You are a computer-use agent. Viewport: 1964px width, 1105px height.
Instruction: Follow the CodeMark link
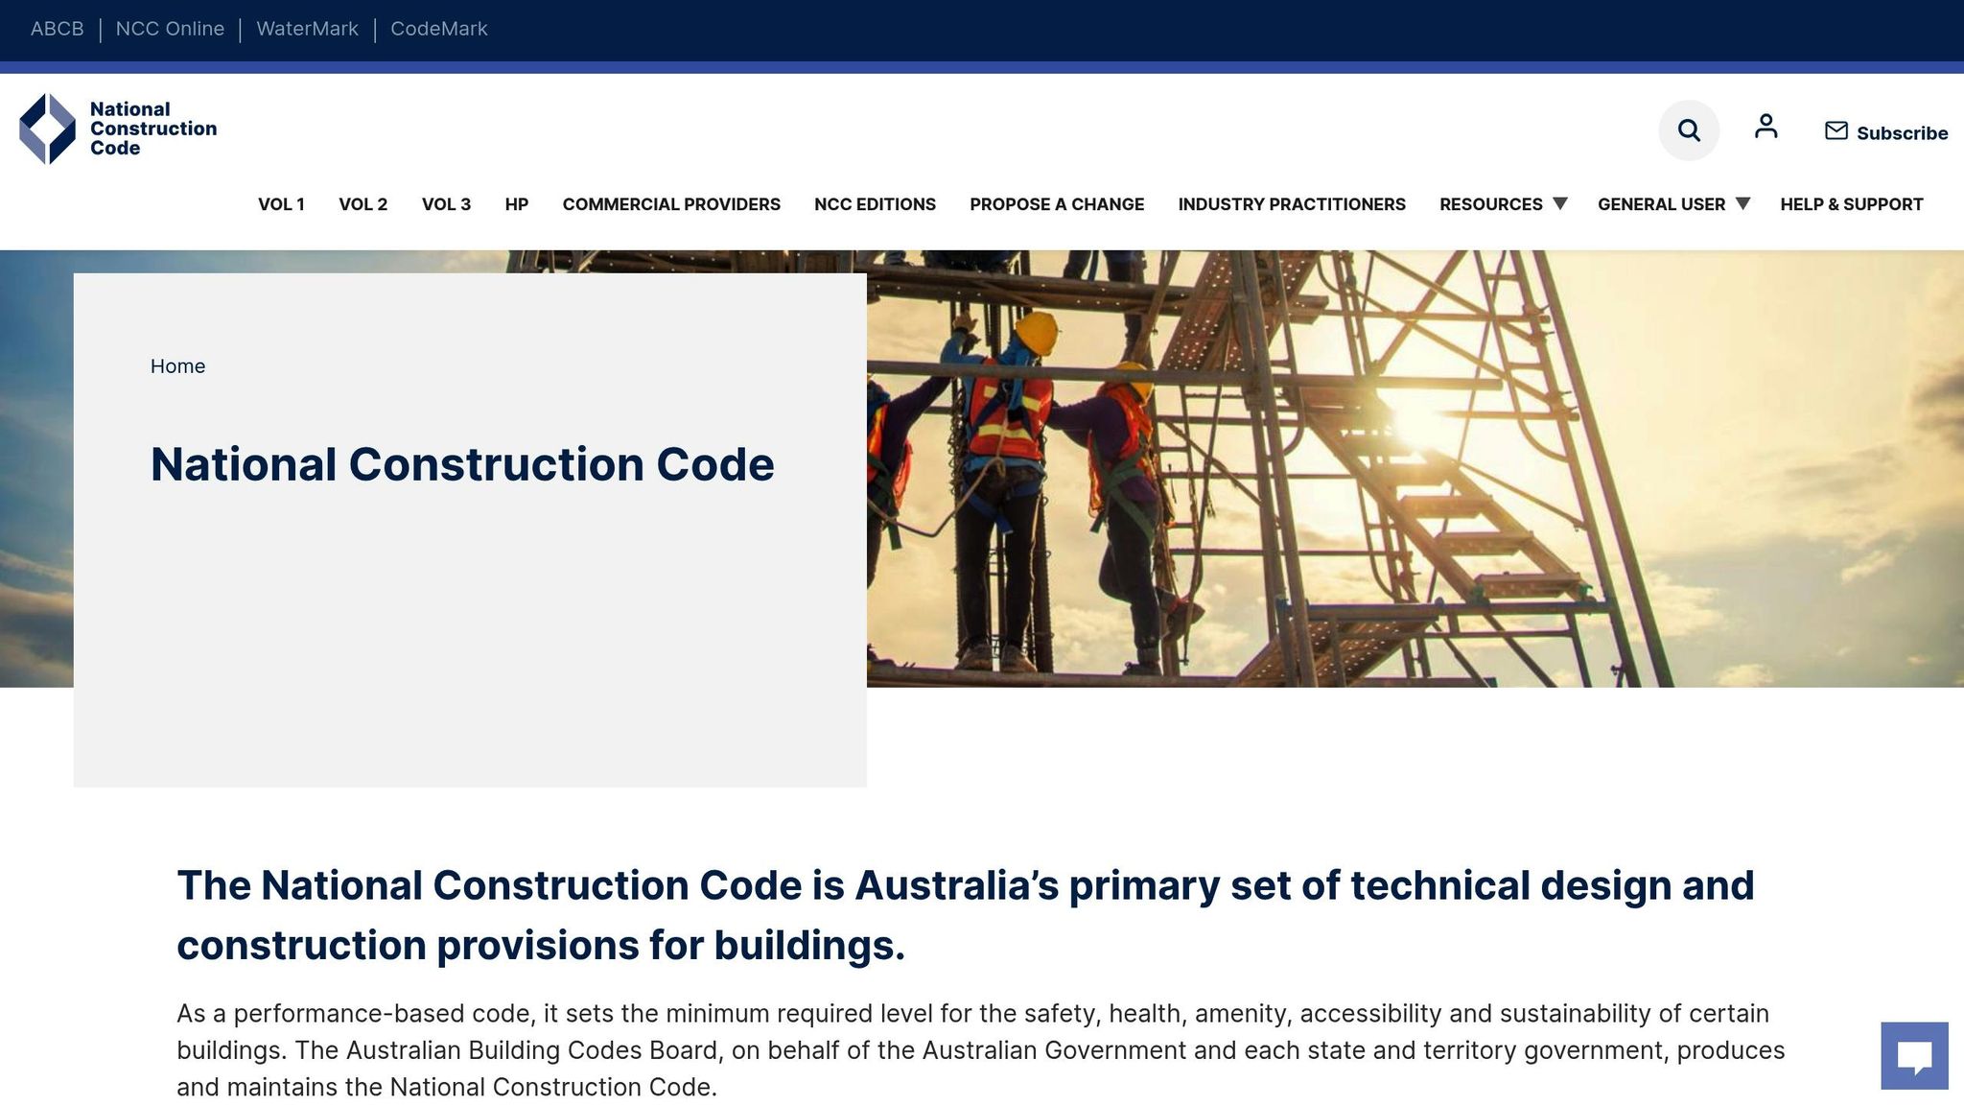[438, 29]
